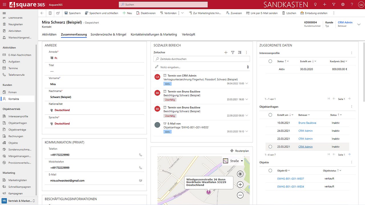
Task: Open the CA user account avatar
Action: [361, 5]
